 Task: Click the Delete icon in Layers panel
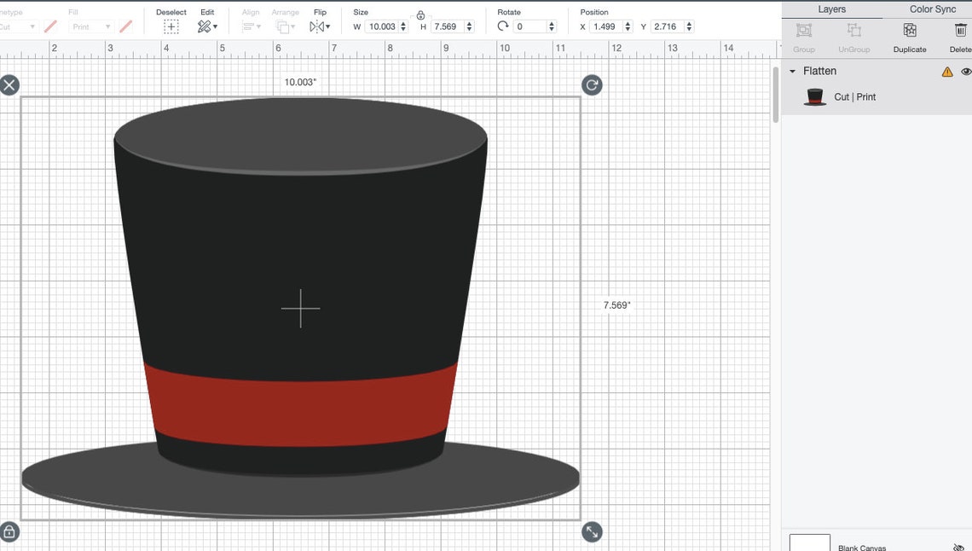pos(961,31)
